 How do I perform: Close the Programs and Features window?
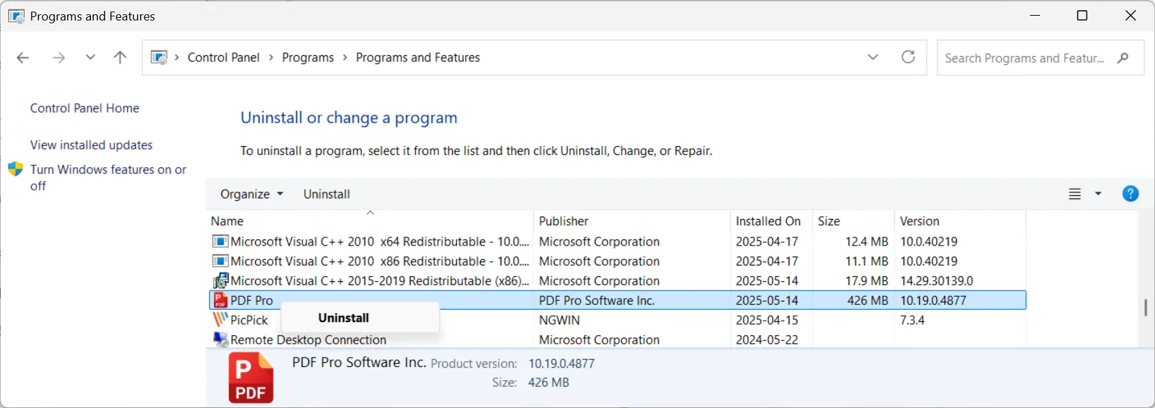point(1130,16)
